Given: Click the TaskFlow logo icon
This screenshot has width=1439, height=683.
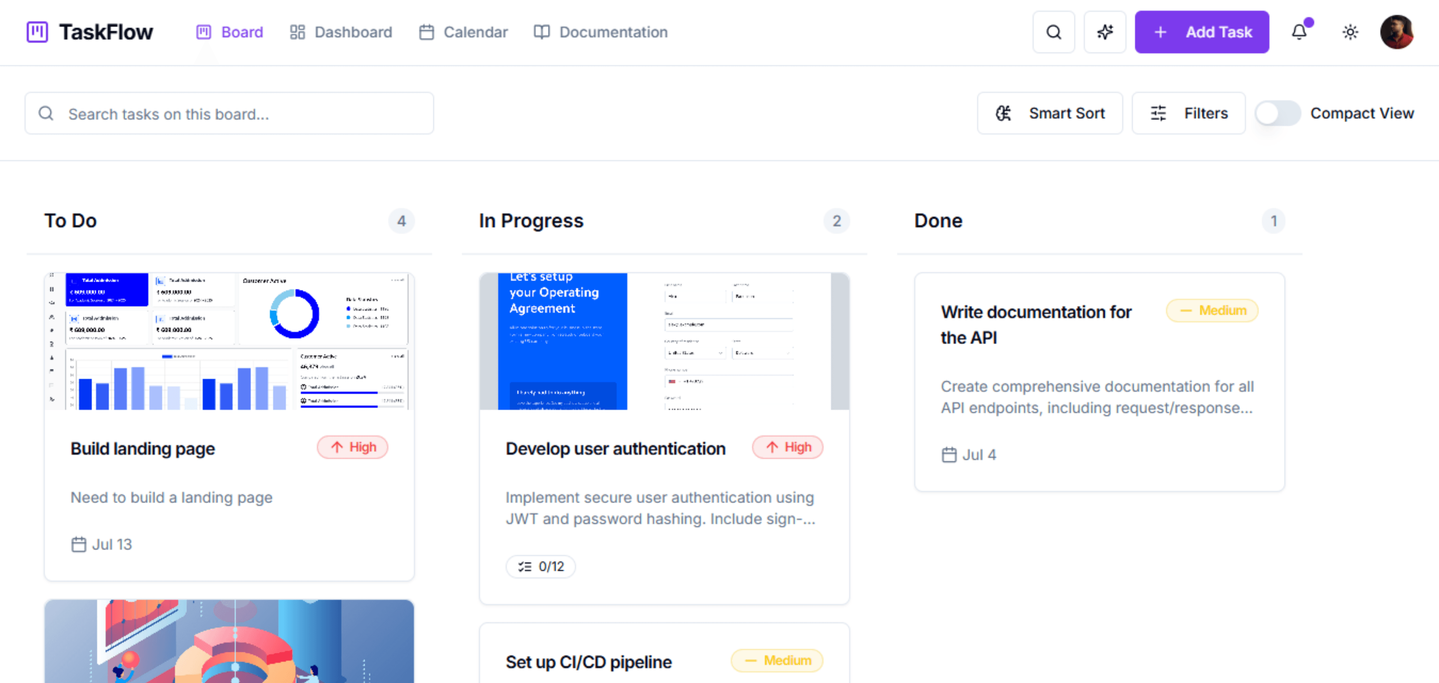Looking at the screenshot, I should tap(37, 32).
